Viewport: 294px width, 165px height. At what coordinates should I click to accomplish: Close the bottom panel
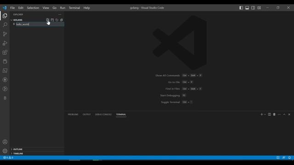[x=289, y=114]
